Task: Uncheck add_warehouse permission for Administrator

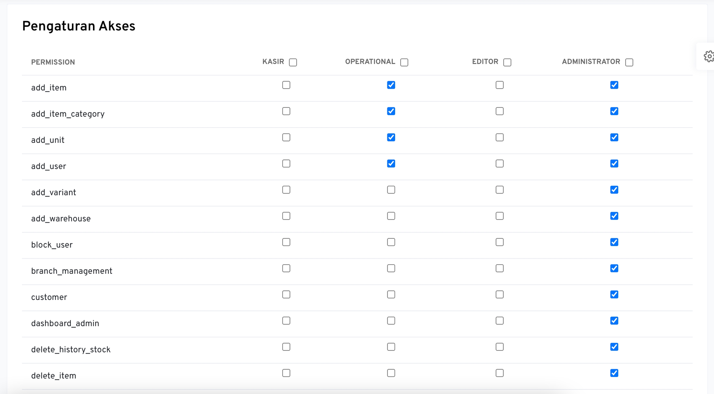Action: [x=614, y=216]
